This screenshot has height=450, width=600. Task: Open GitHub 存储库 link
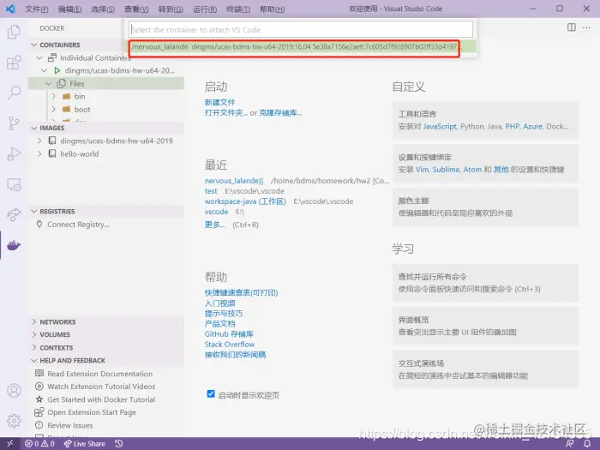tap(229, 334)
